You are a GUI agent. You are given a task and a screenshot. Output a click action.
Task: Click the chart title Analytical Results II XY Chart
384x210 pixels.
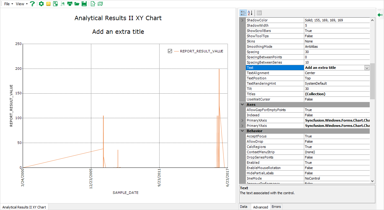[118, 18]
